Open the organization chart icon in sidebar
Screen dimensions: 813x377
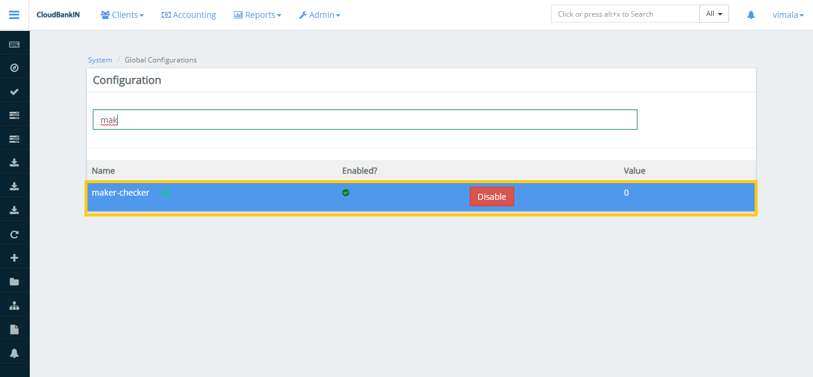pos(14,304)
